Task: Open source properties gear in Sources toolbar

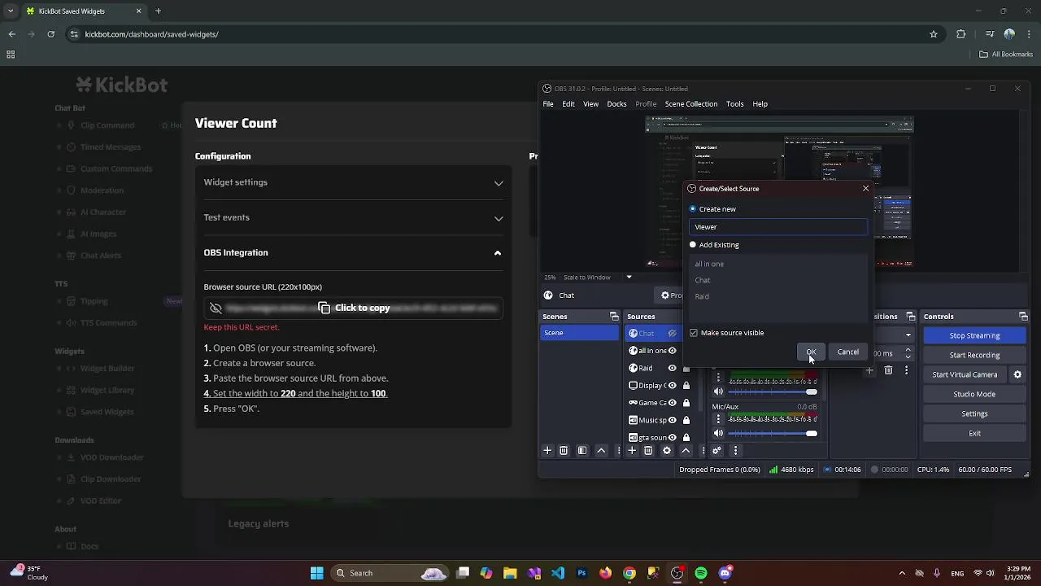Action: [x=667, y=450]
